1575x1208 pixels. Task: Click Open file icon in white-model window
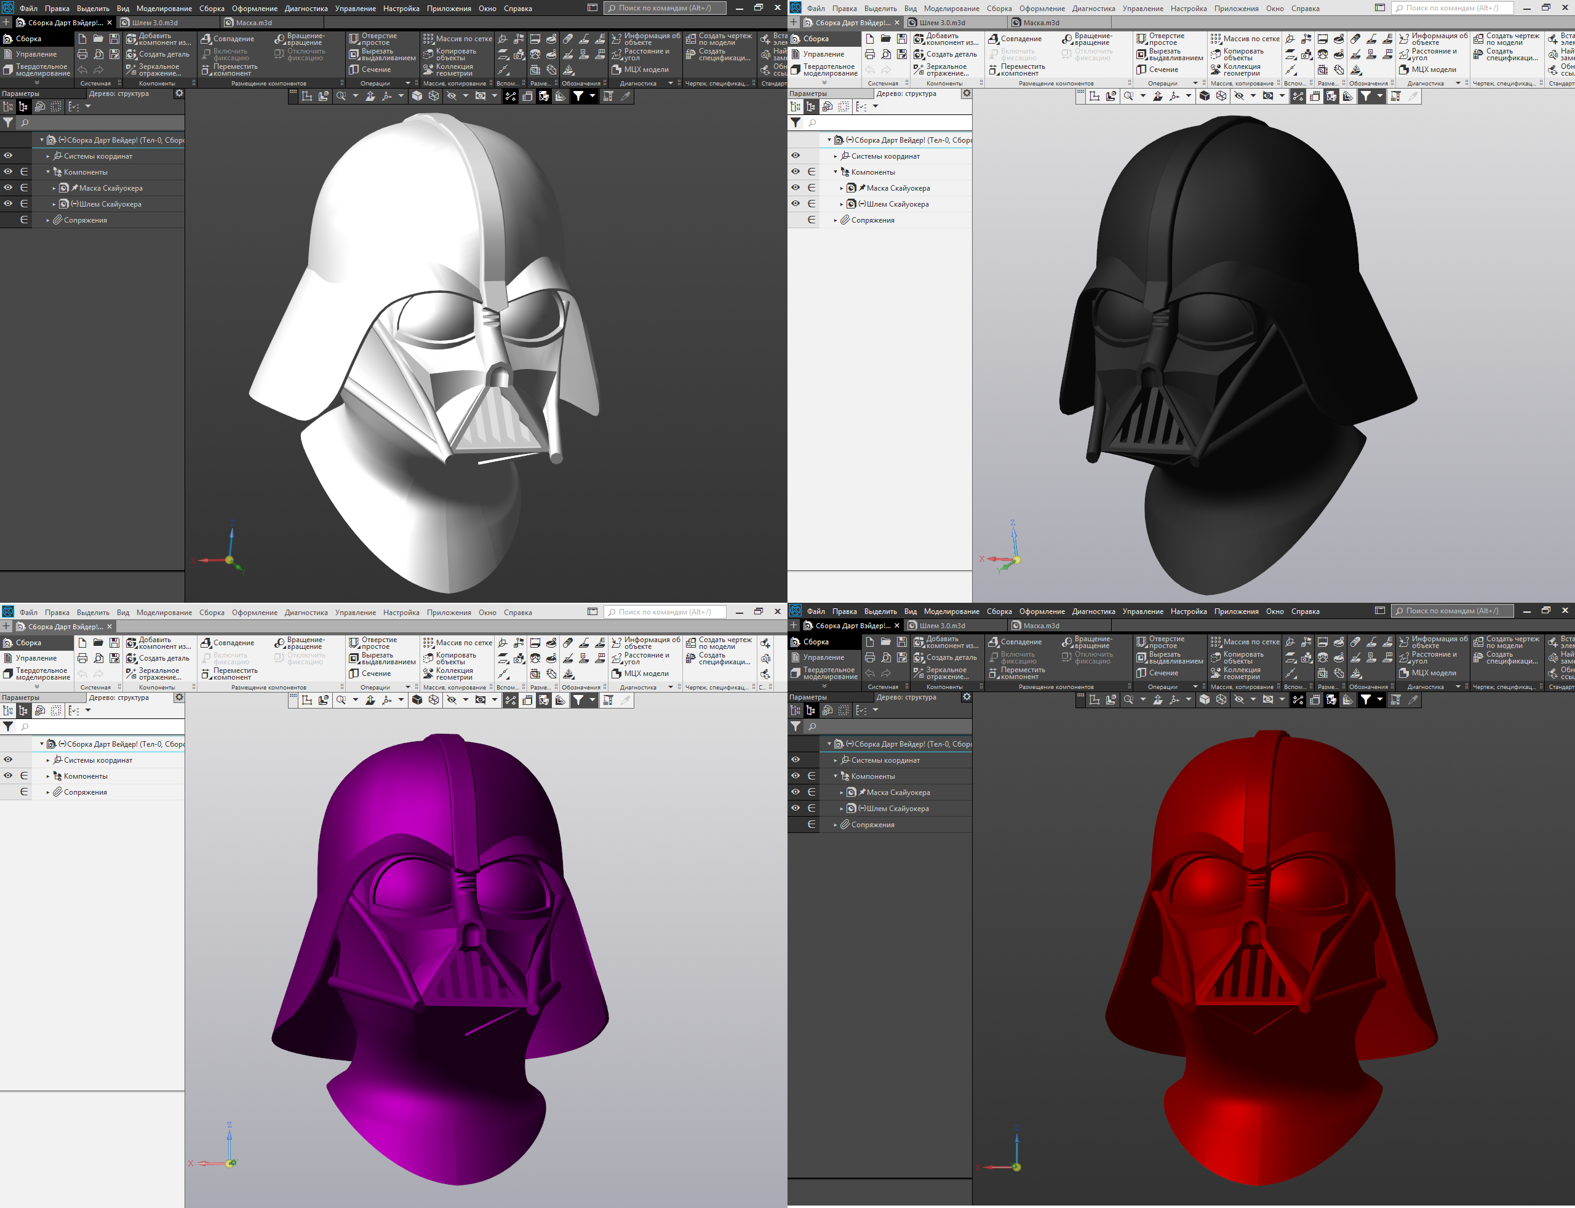point(98,39)
